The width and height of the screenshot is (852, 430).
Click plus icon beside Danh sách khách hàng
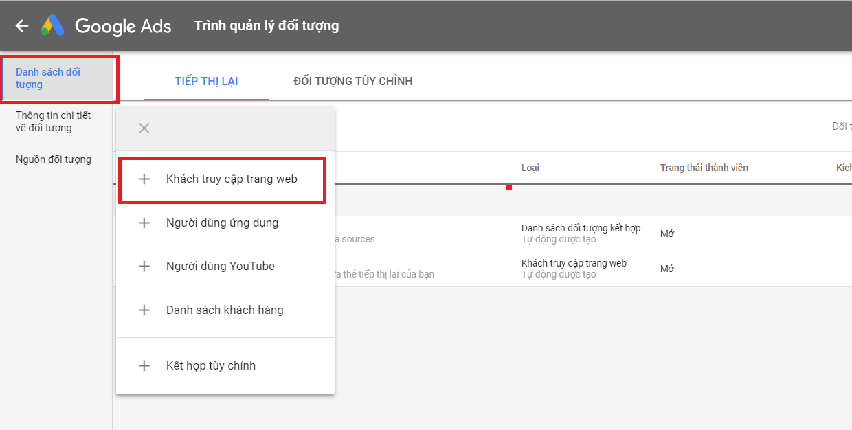(144, 310)
